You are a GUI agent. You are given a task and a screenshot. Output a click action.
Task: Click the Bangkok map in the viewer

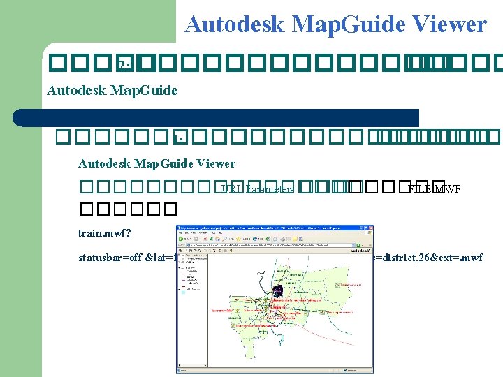click(291, 311)
